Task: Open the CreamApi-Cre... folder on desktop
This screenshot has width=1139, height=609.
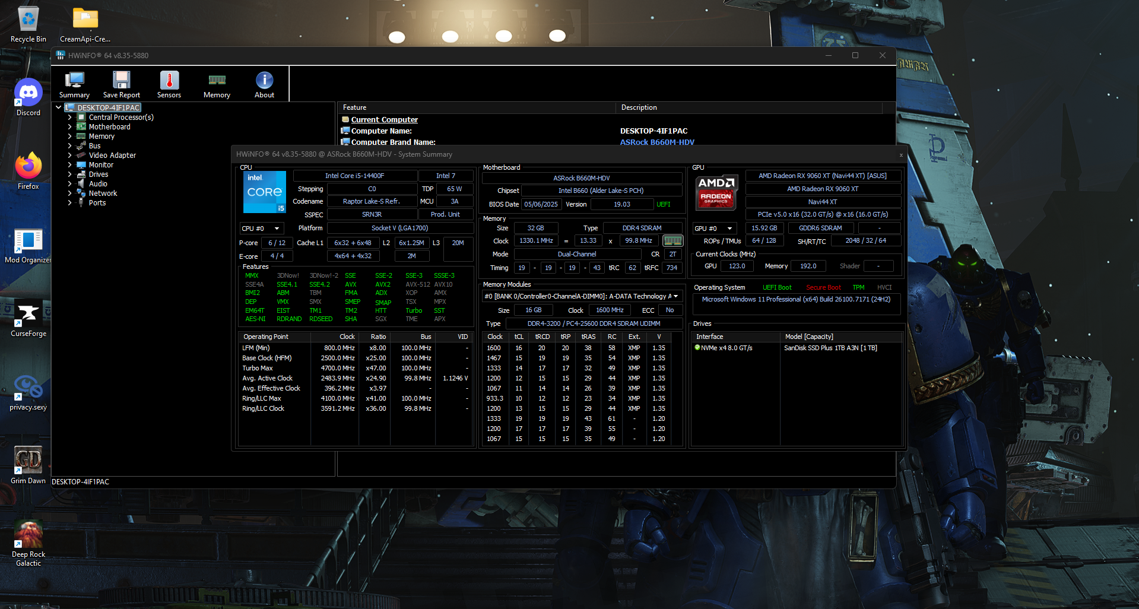Action: coord(85,25)
